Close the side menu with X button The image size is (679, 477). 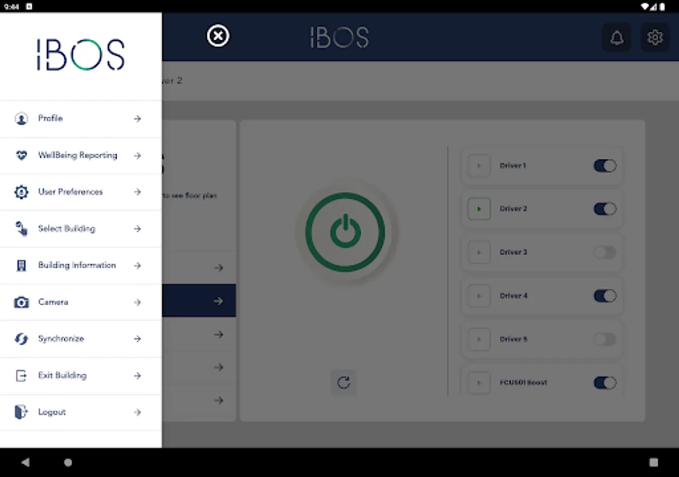[218, 37]
